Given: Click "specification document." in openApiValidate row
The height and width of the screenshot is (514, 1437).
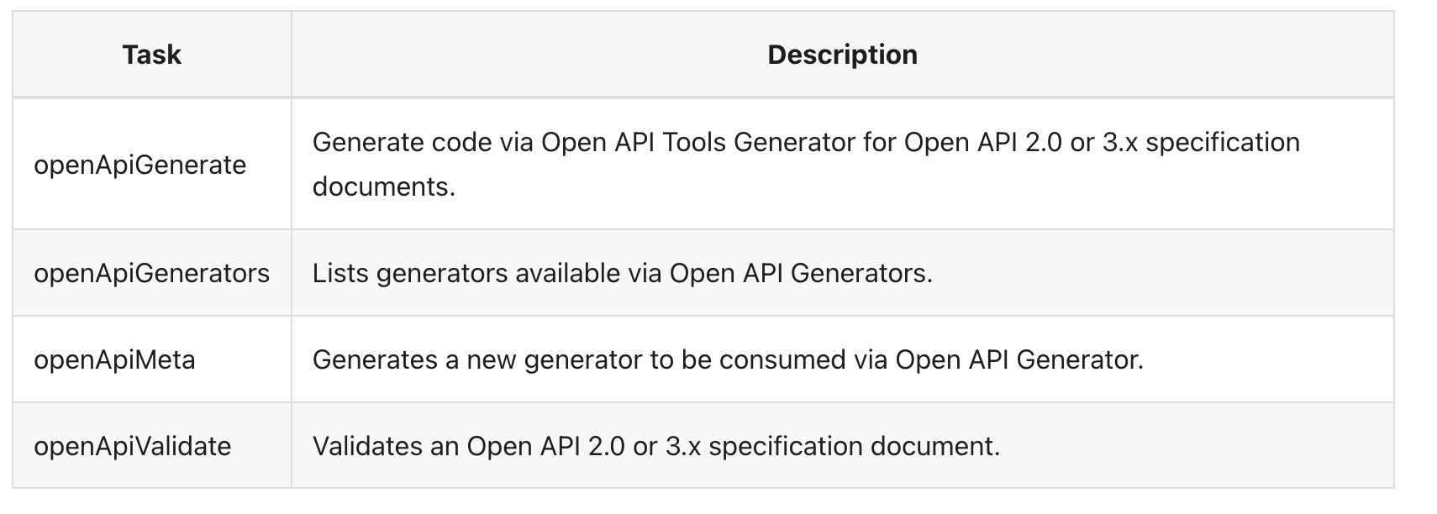Looking at the screenshot, I should pos(854,446).
